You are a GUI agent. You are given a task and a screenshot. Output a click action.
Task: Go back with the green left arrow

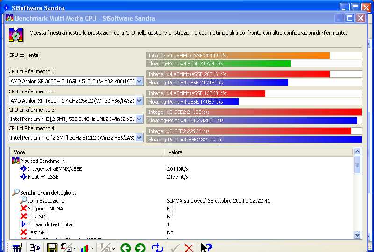[125, 248]
